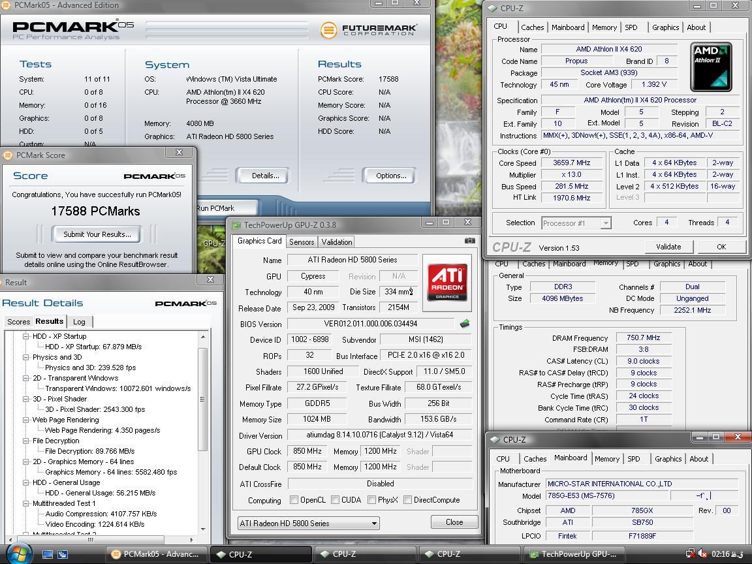
Task: Click Show Desktop quick launch icon
Action: (x=48, y=554)
